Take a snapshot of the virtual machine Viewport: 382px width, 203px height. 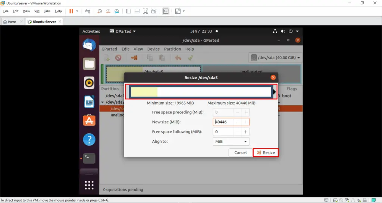tap(100, 11)
